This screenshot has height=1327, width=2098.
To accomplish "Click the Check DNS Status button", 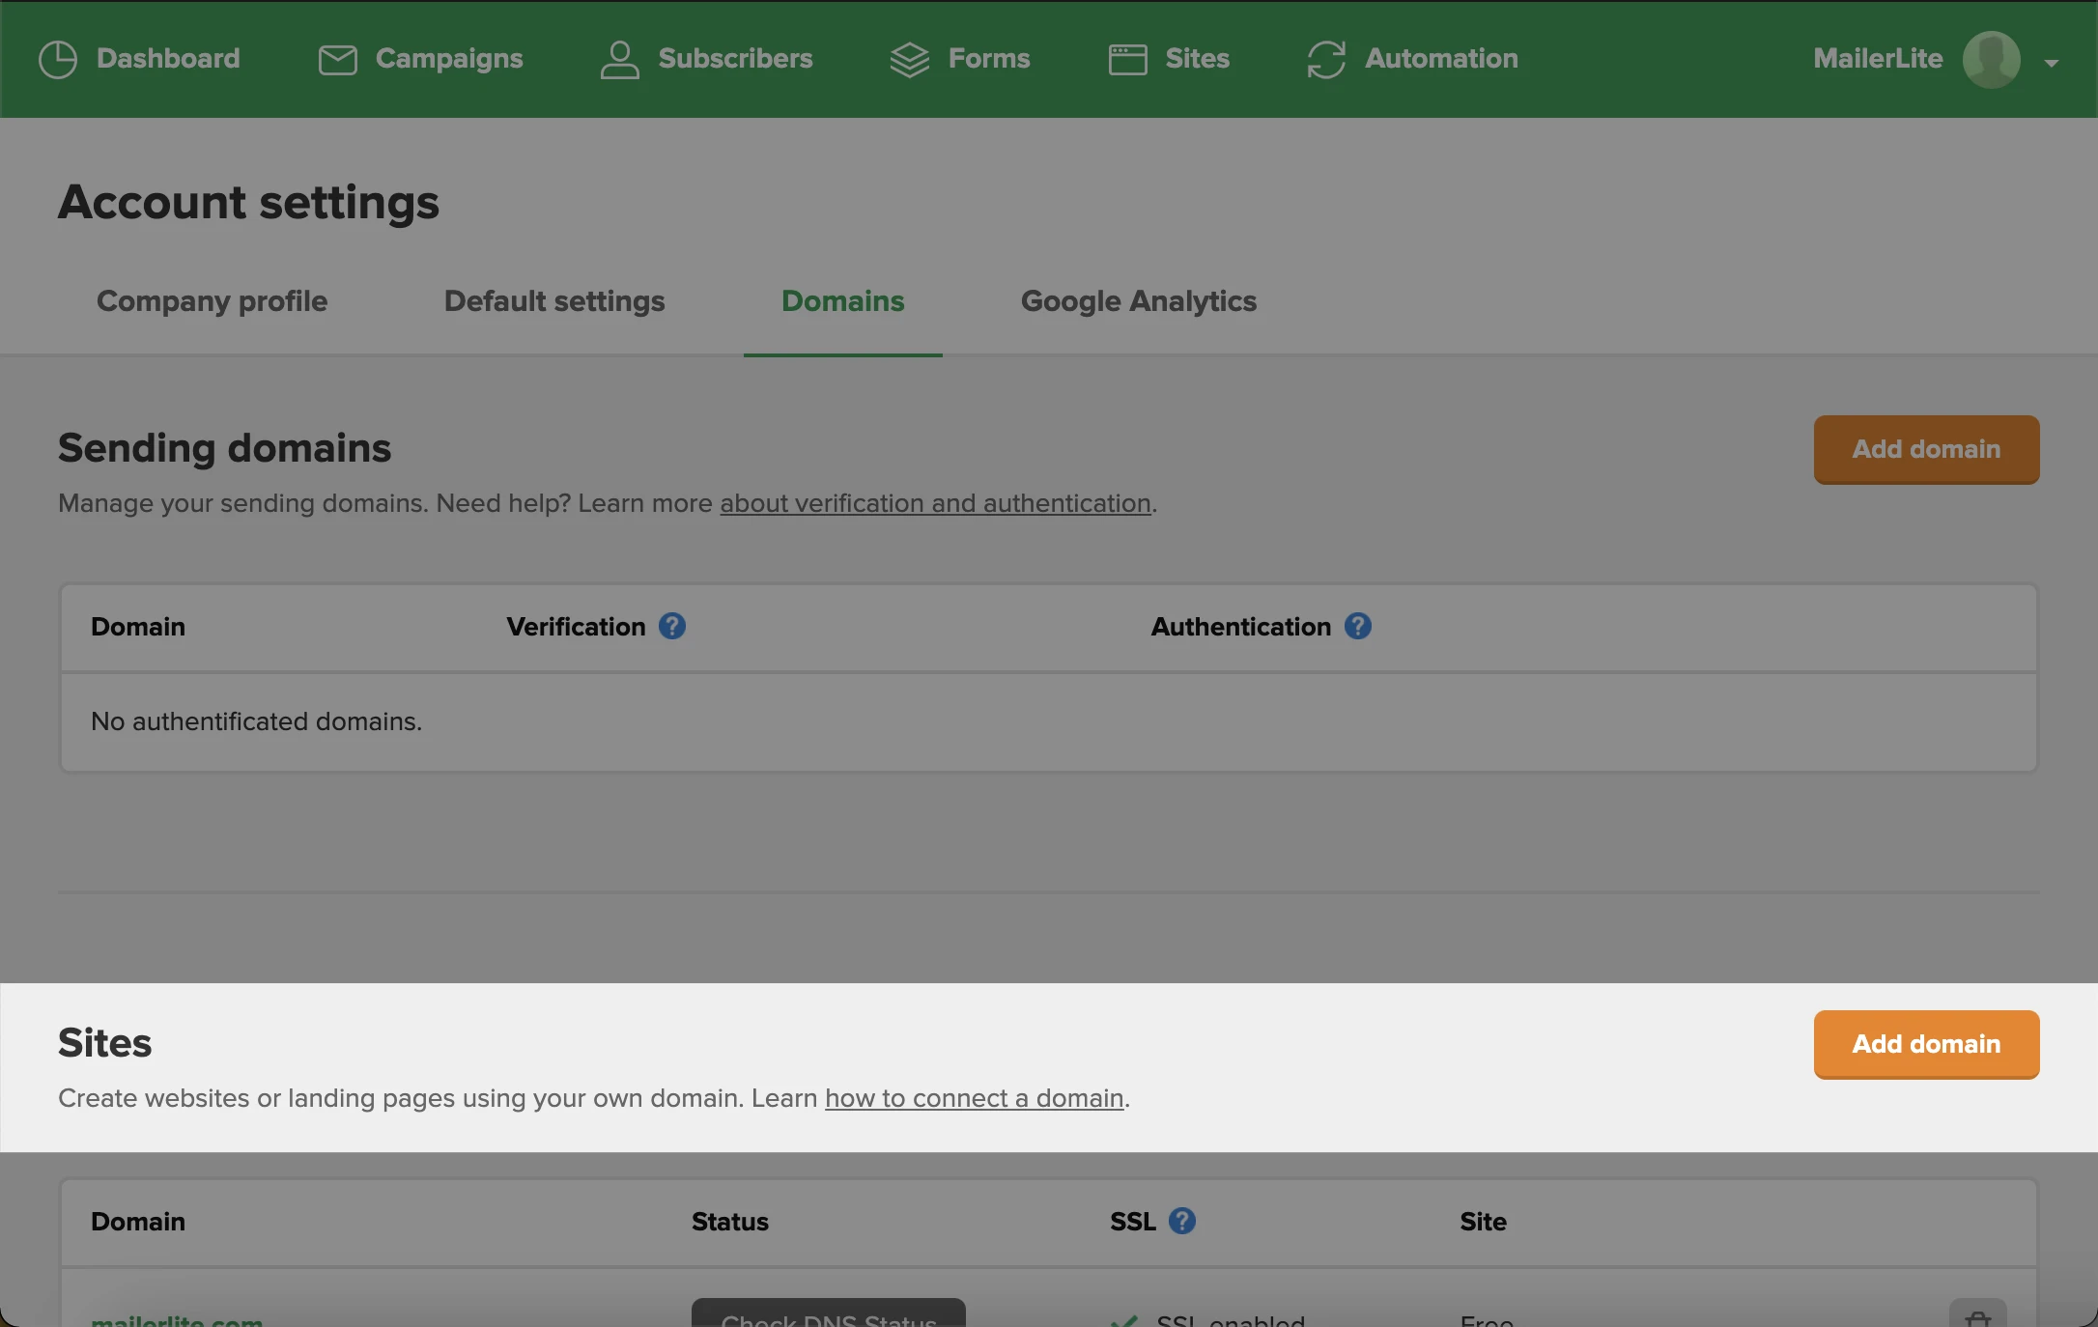I will (828, 1315).
